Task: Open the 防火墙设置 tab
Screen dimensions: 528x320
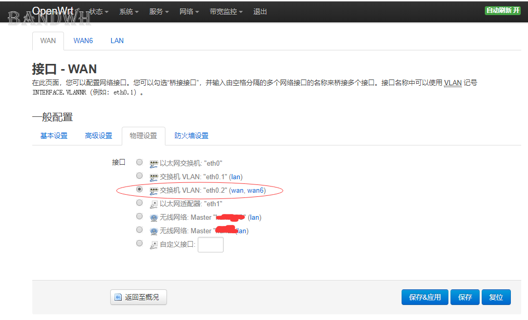Action: pos(191,136)
